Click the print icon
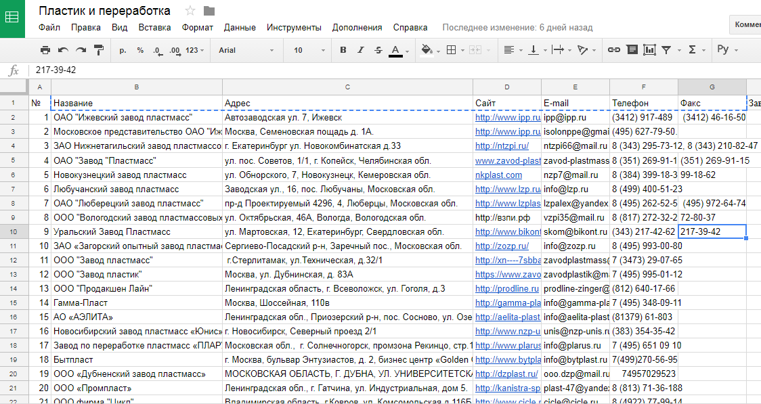 tap(45, 50)
